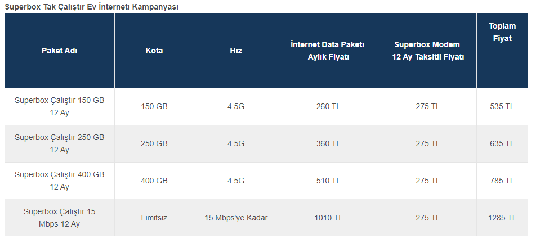The height and width of the screenshot is (239, 536).
Task: Click the Superbox Tak Çalıştır campaign title
Action: (x=92, y=7)
